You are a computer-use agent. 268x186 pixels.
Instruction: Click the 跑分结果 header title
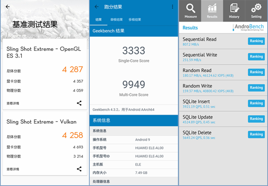coord(113,7)
